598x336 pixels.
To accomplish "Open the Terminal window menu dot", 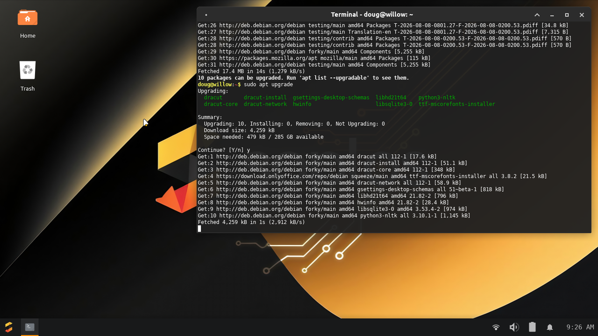I will [206, 15].
